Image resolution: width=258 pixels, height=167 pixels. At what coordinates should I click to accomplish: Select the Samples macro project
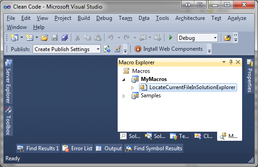151,95
